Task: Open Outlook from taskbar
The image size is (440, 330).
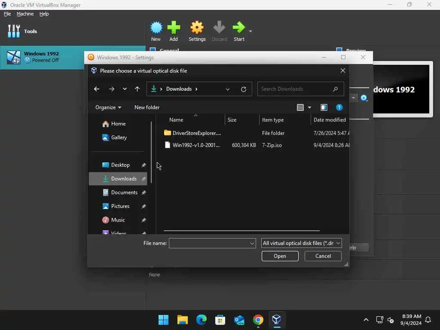Action: 239,320
